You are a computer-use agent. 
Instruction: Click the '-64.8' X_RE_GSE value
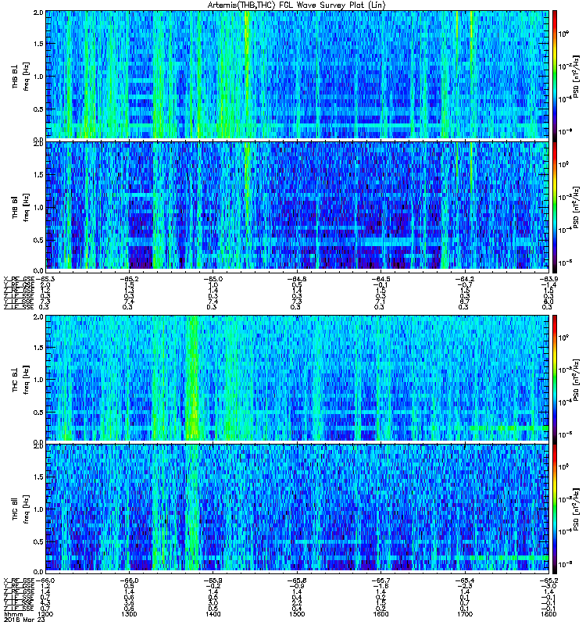coord(297,279)
